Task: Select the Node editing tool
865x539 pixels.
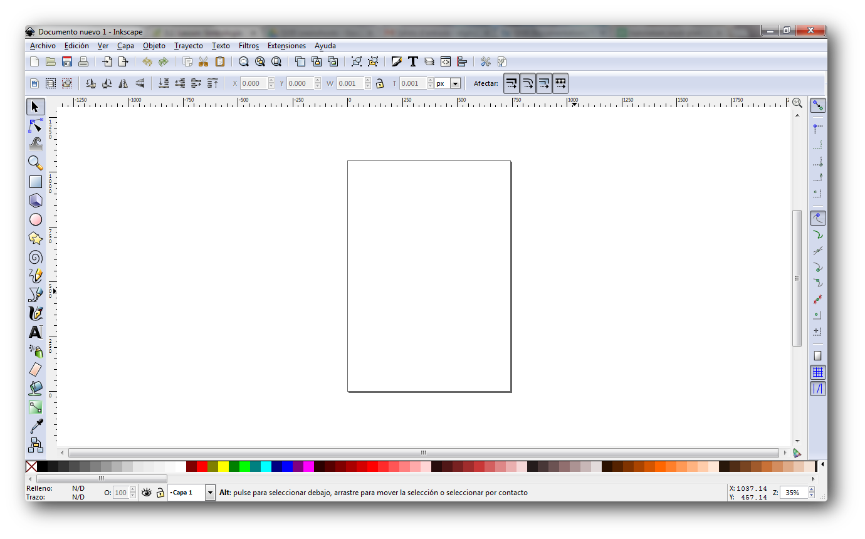Action: [36, 125]
